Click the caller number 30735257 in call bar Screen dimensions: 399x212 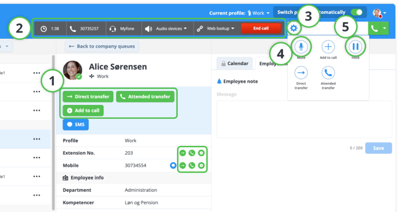point(86,28)
